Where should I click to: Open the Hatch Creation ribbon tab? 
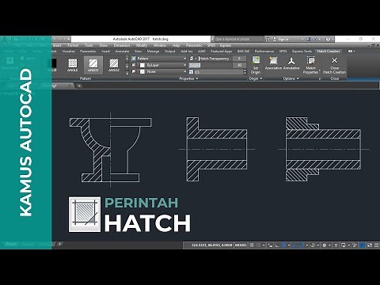click(329, 51)
